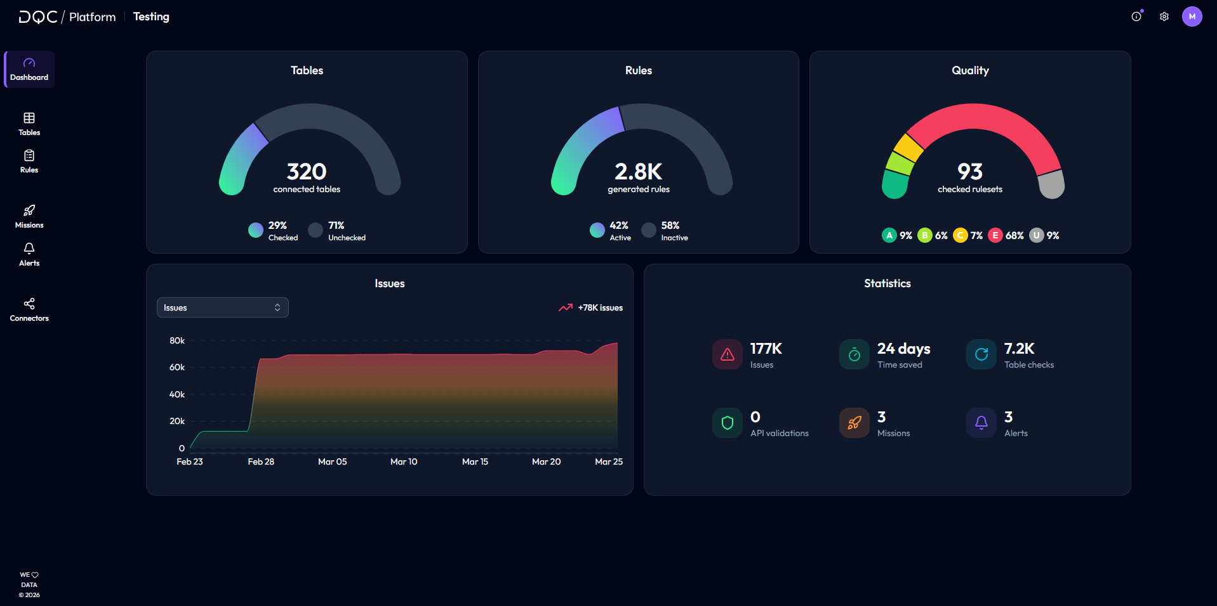Click the Time saved stopwatch icon
This screenshot has height=606, width=1217.
[855, 354]
